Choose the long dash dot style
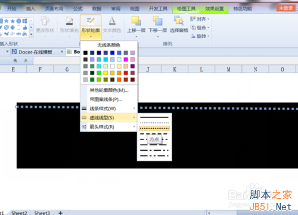 coord(154,150)
